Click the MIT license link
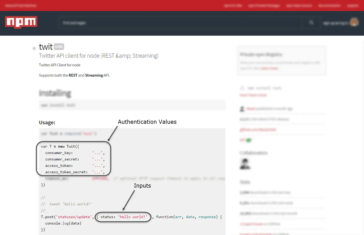The image size is (364, 235). click(x=242, y=140)
